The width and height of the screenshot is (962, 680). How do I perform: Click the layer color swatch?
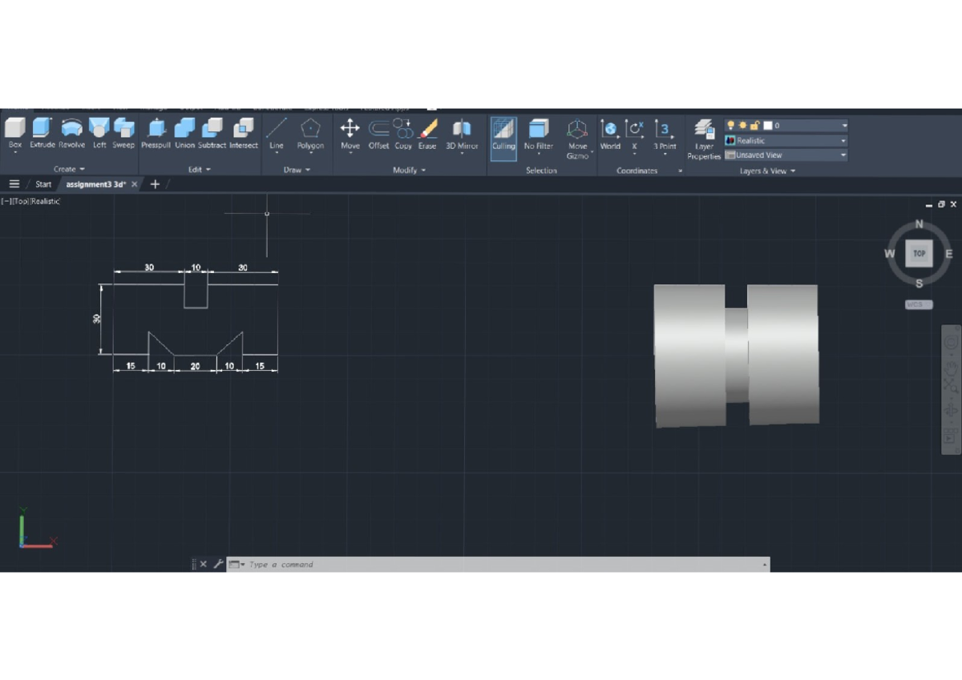[768, 126]
